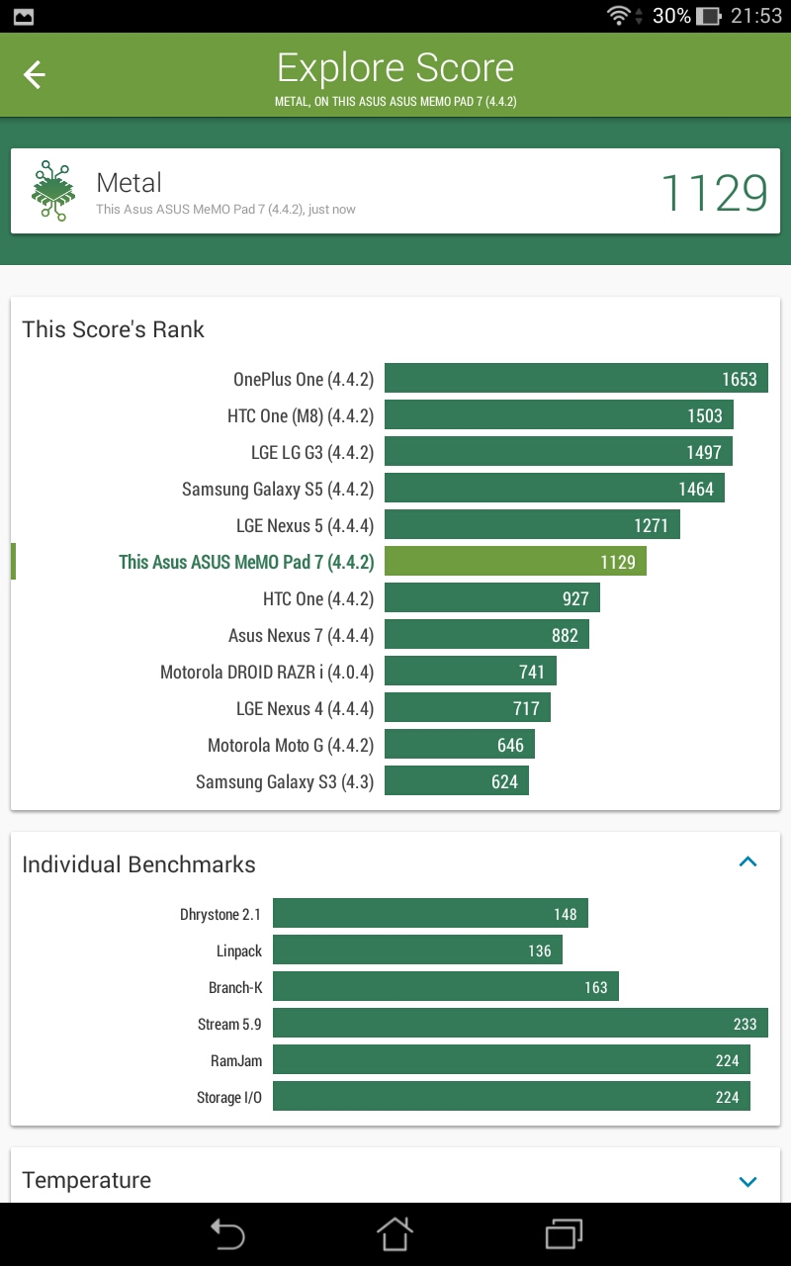The image size is (791, 1266).
Task: Select OnePlus One 1653 bar
Action: [576, 379]
